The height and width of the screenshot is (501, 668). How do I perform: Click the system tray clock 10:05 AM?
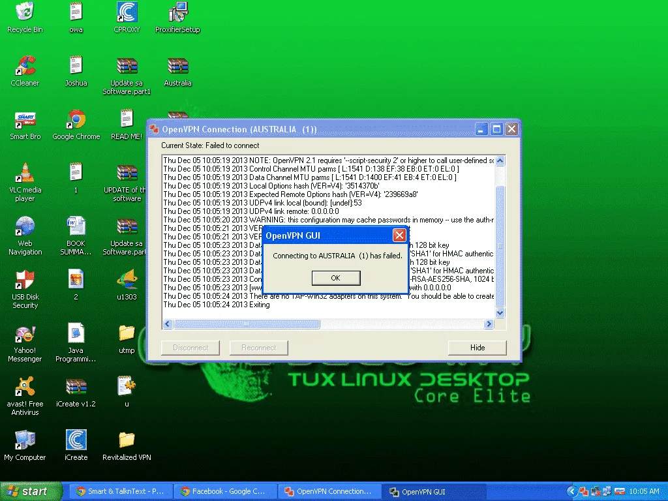644,491
